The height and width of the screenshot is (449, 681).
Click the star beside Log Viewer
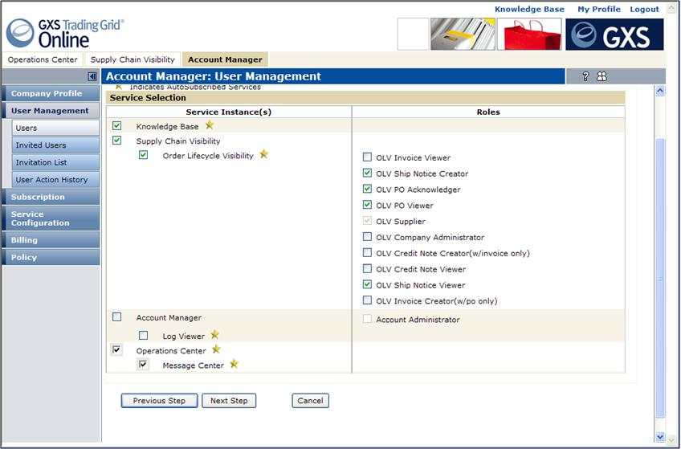click(214, 335)
